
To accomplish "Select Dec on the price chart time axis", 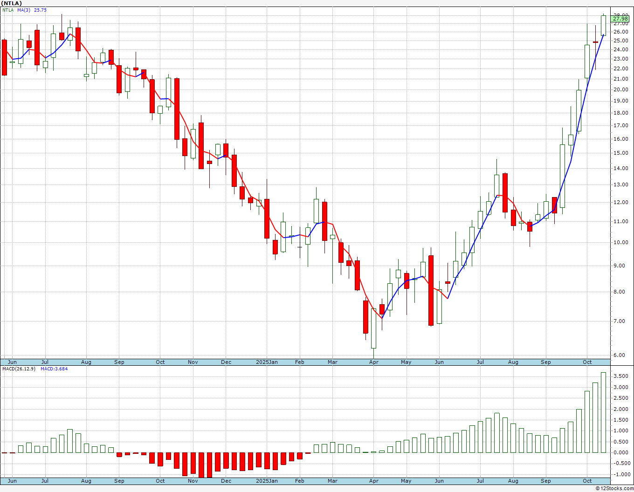I will click(x=226, y=362).
